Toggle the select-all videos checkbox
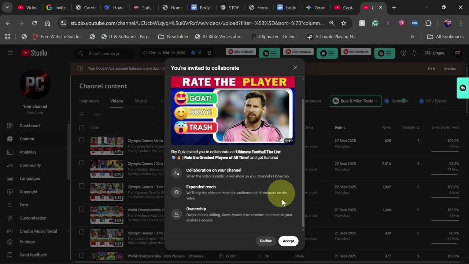 click(x=82, y=128)
